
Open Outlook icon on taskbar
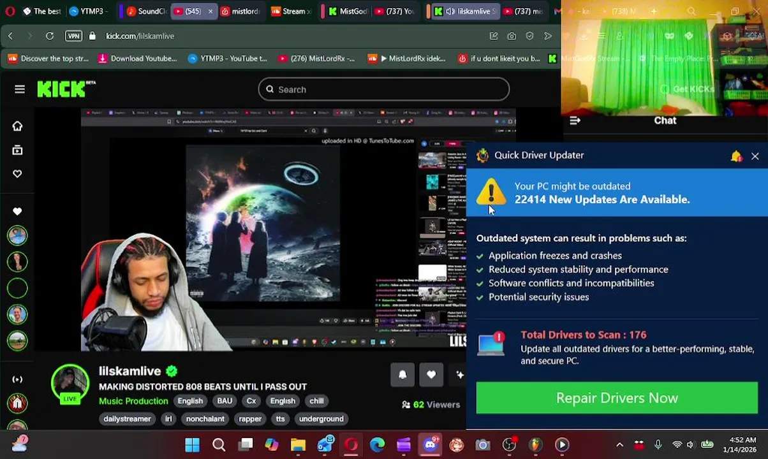(x=325, y=444)
